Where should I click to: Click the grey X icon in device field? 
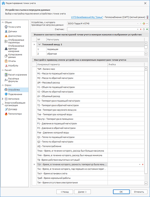point(141,24)
